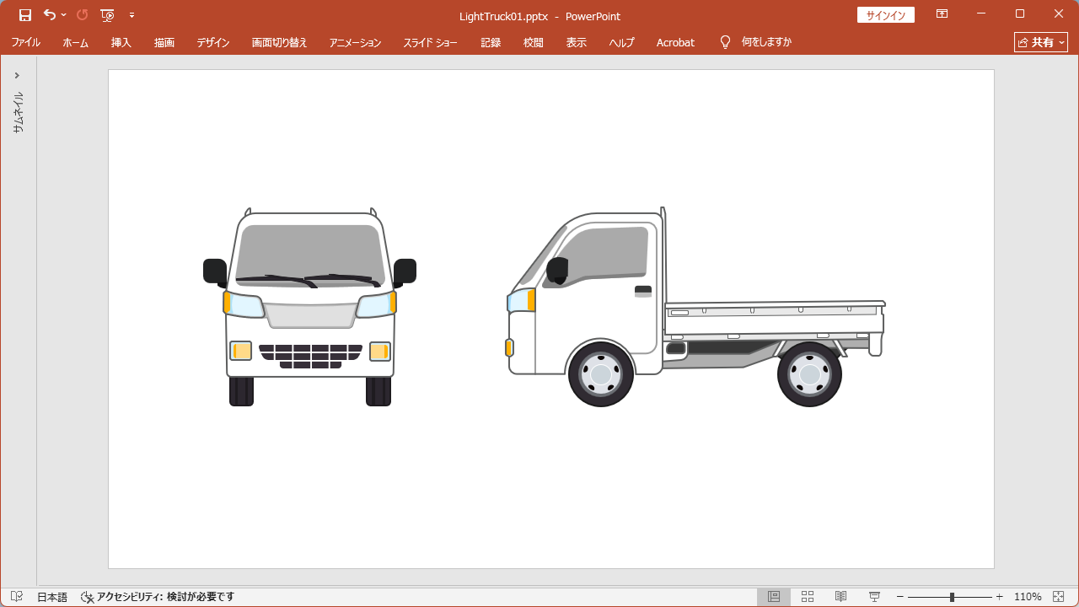Click the accessibility checker status icon

click(x=87, y=597)
